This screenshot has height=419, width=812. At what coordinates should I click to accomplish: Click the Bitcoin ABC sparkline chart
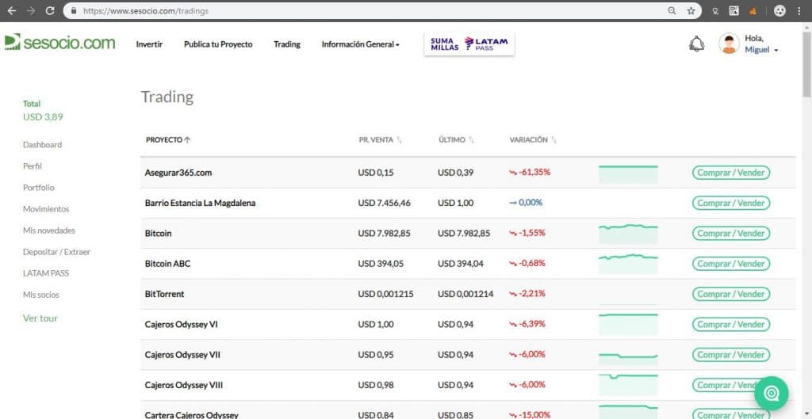click(x=628, y=264)
